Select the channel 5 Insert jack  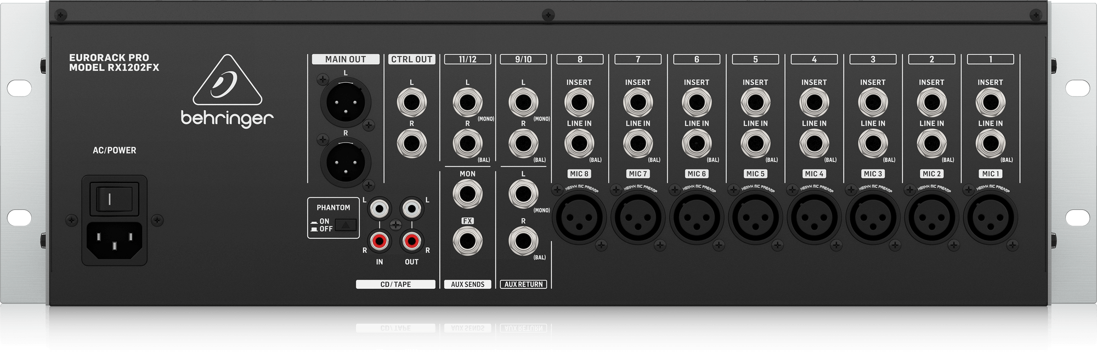tap(755, 102)
